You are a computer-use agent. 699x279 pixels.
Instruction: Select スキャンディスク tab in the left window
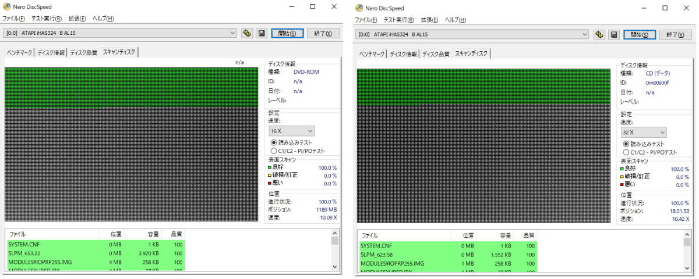(119, 52)
